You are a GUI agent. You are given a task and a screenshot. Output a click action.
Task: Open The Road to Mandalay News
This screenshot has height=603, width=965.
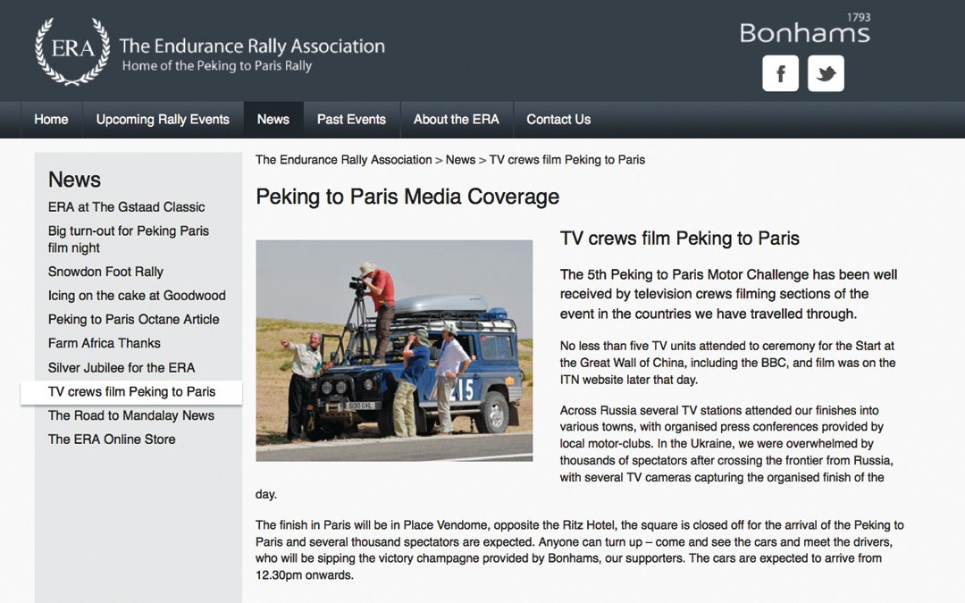[131, 415]
